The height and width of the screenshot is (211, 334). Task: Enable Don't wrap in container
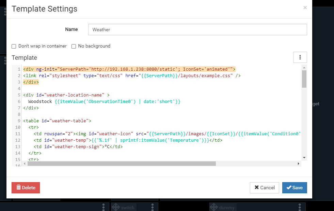tap(14, 46)
